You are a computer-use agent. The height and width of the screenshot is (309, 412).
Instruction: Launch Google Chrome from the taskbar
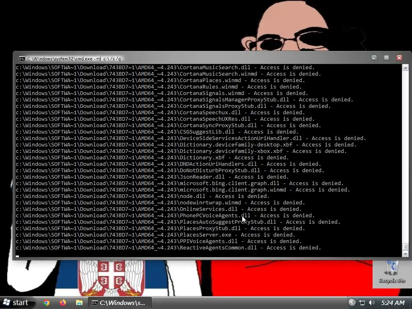(x=46, y=303)
